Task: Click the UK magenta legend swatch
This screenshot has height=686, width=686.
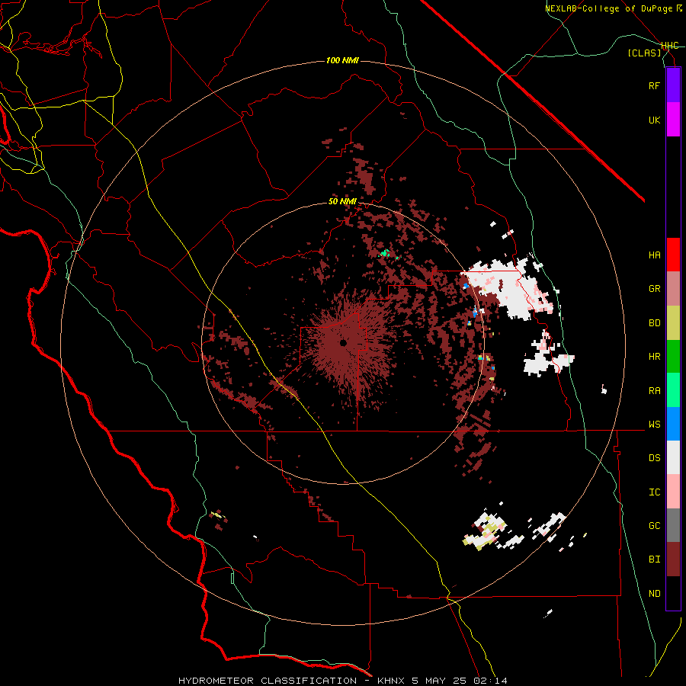Action: pos(673,120)
